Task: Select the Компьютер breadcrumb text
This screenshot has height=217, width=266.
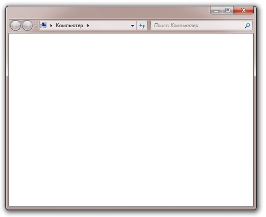Action: click(70, 26)
